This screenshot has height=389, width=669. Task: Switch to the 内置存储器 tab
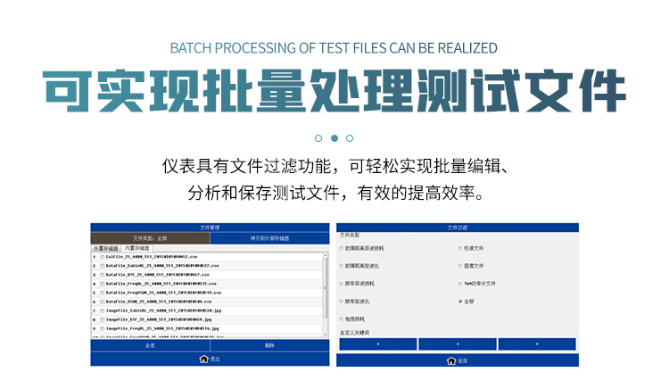137,247
